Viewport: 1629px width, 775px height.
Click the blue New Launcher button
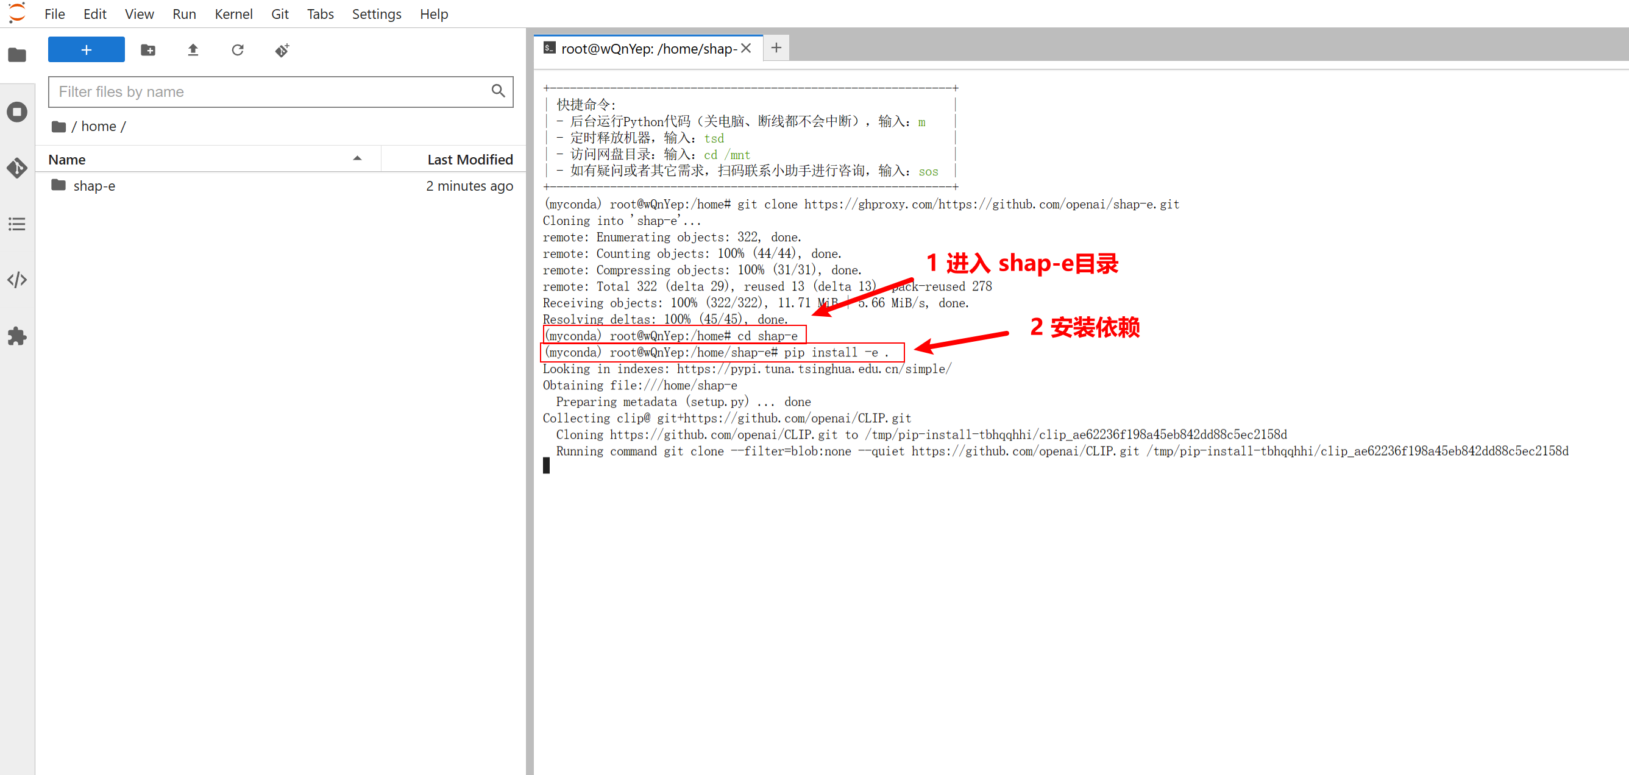(86, 50)
